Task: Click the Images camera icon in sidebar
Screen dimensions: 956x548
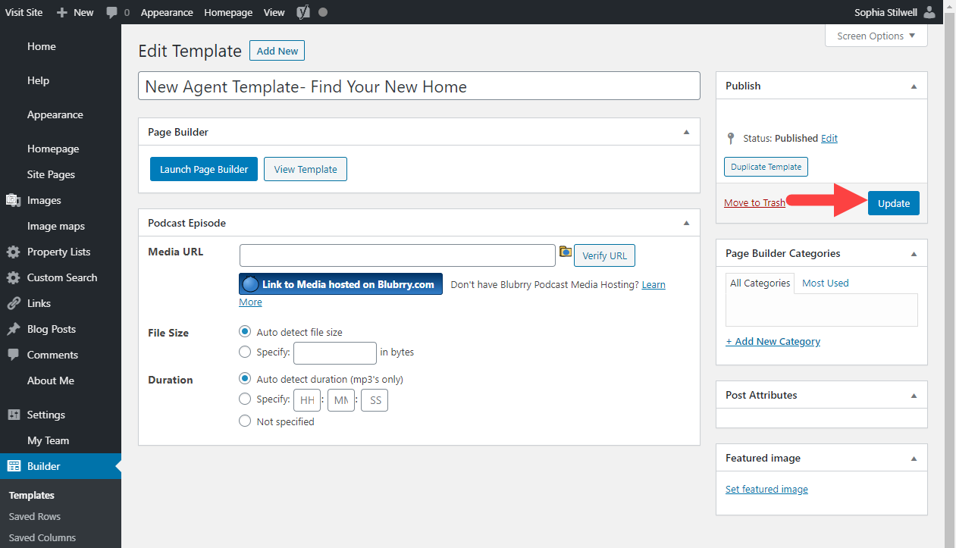Action: click(13, 200)
